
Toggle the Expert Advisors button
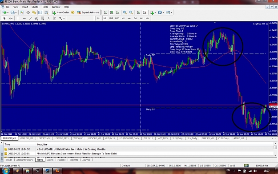click(x=88, y=12)
